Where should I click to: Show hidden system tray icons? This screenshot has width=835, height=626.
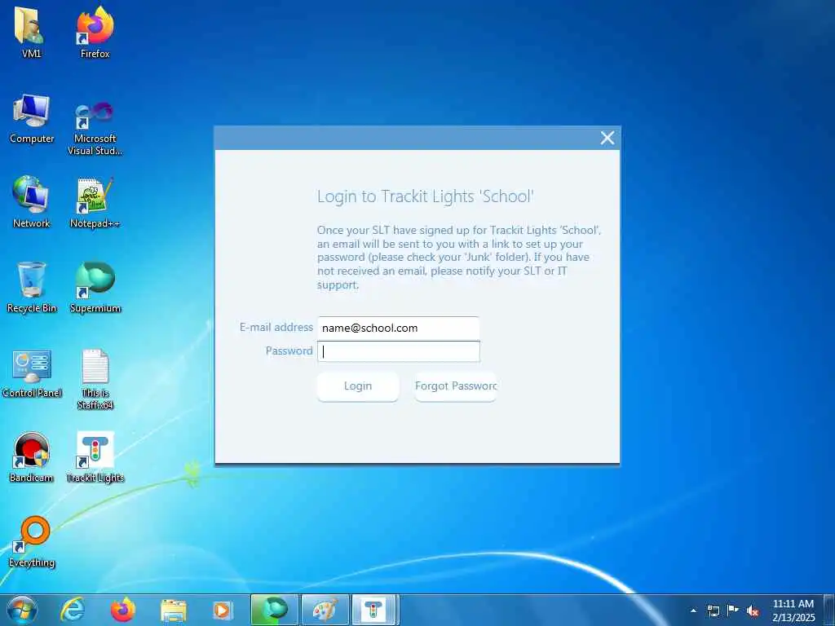tap(693, 611)
